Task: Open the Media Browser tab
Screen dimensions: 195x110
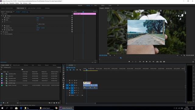Action: coord(16,65)
